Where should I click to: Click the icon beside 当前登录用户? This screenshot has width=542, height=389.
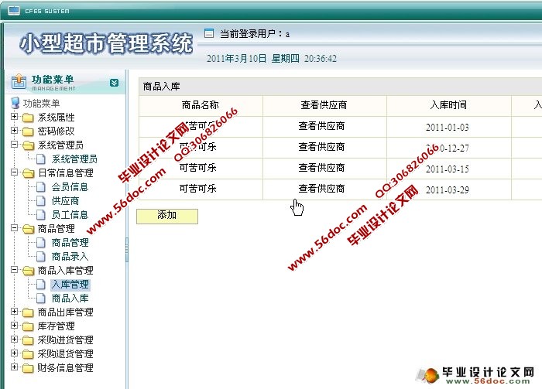209,33
